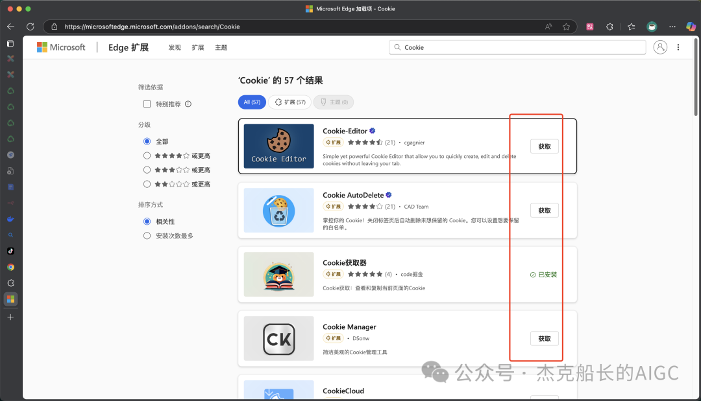Open the CookieCloud title link

[343, 391]
